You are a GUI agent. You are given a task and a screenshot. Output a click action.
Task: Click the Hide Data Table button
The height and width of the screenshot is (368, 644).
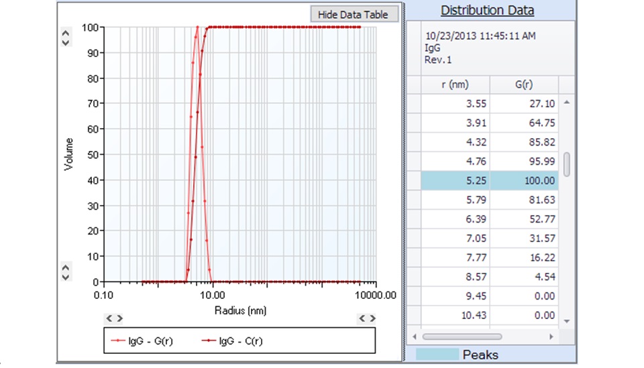(x=354, y=14)
